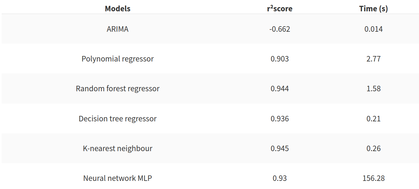The height and width of the screenshot is (189, 419).
Task: Click K-nearest neighbour score 0.945
Action: click(280, 149)
